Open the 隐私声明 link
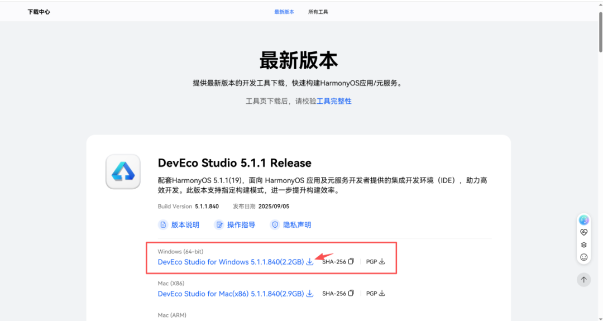 click(x=297, y=225)
